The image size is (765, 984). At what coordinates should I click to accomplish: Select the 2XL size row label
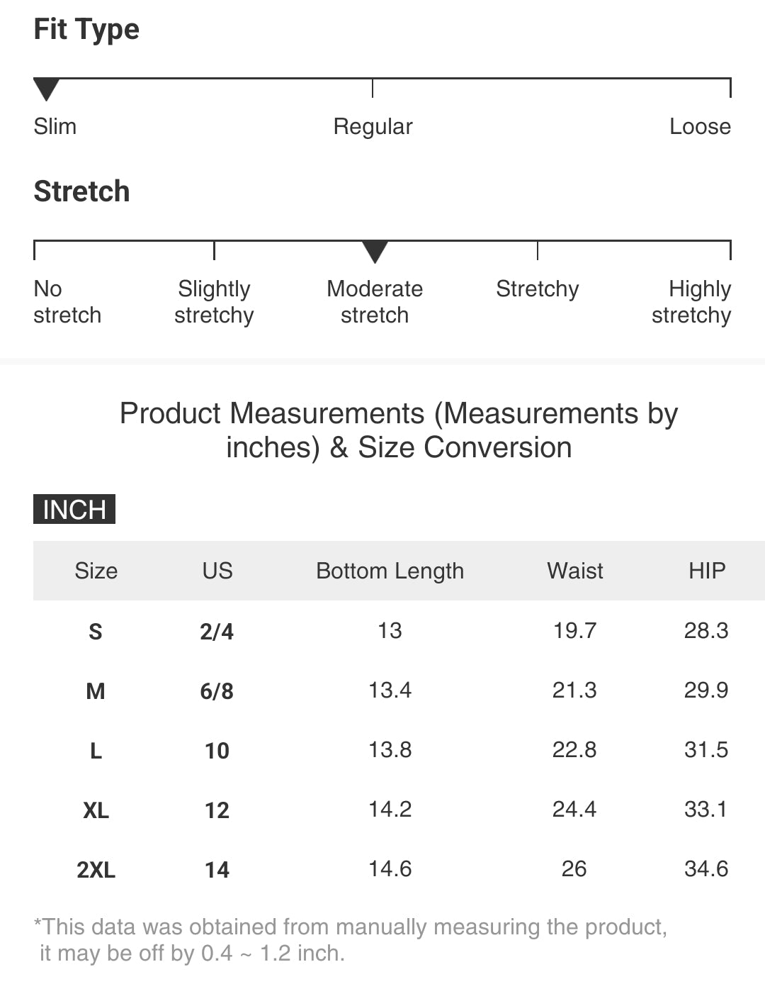pyautogui.click(x=96, y=870)
